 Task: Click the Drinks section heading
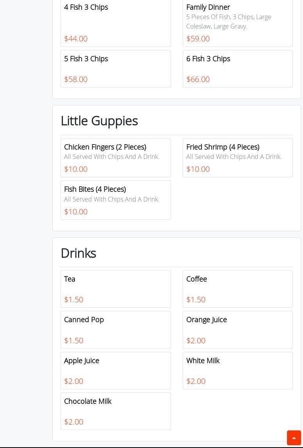point(78,253)
